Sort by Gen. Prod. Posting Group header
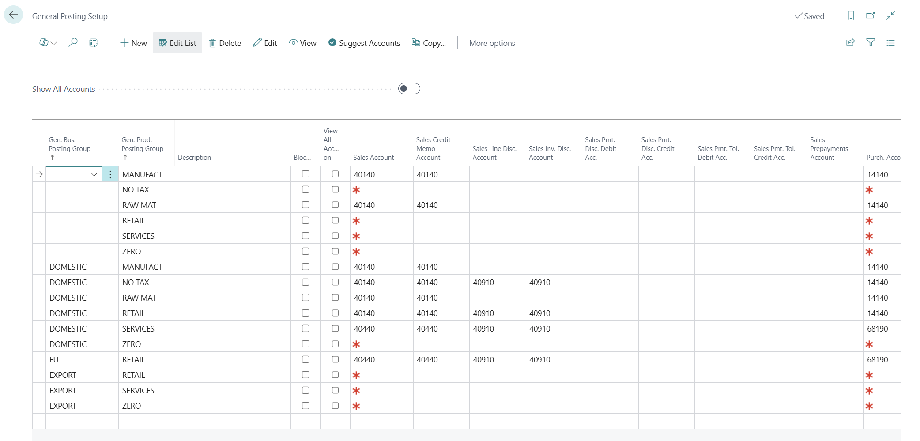920x441 pixels. click(143, 148)
